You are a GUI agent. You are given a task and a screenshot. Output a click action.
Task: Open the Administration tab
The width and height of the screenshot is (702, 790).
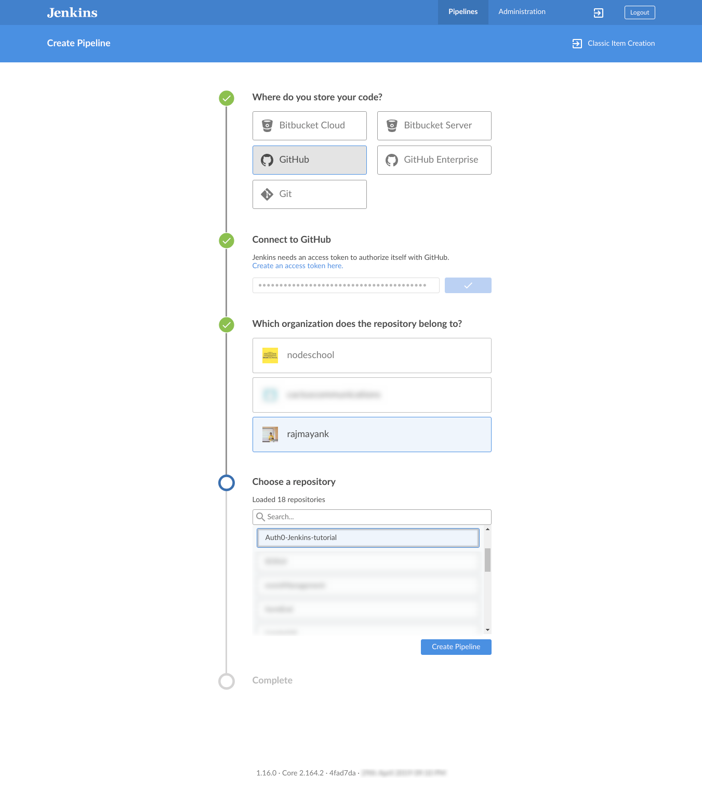(522, 12)
